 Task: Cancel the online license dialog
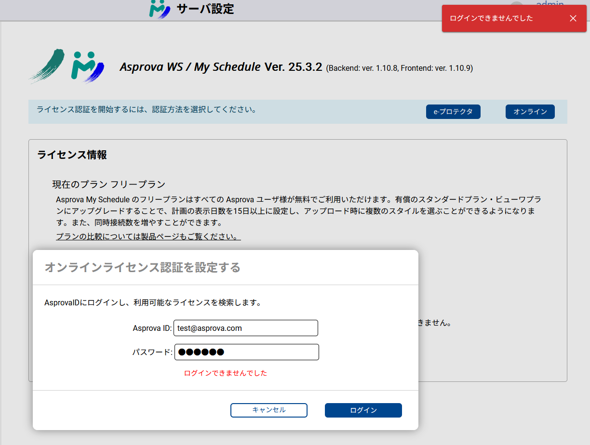(269, 410)
